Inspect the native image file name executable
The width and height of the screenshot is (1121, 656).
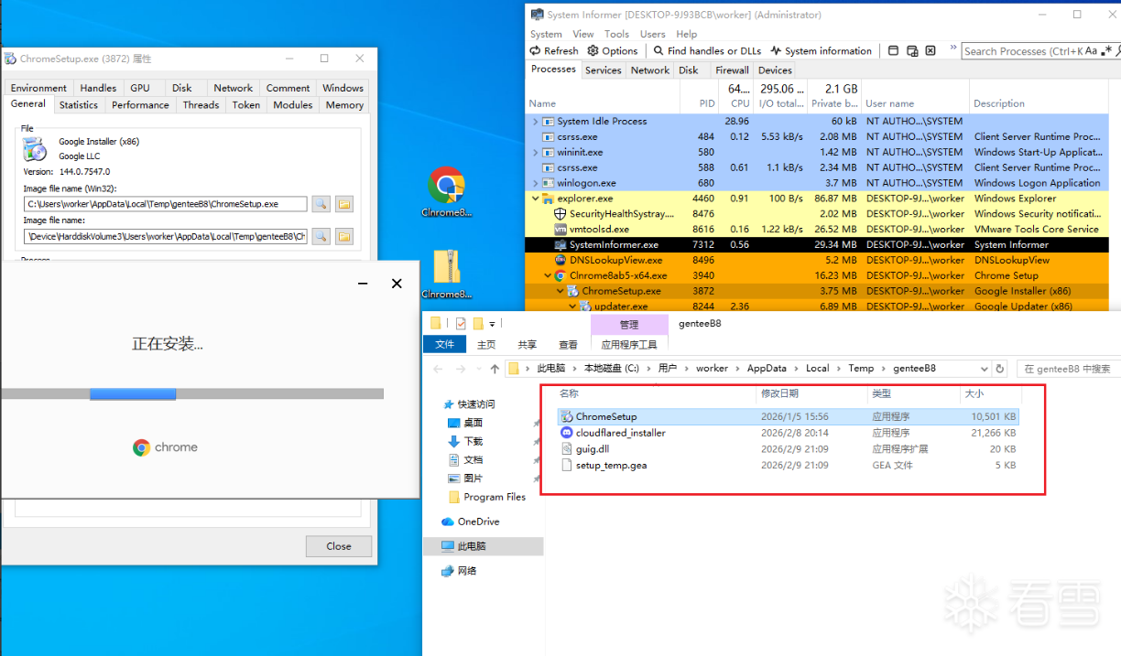(x=321, y=236)
